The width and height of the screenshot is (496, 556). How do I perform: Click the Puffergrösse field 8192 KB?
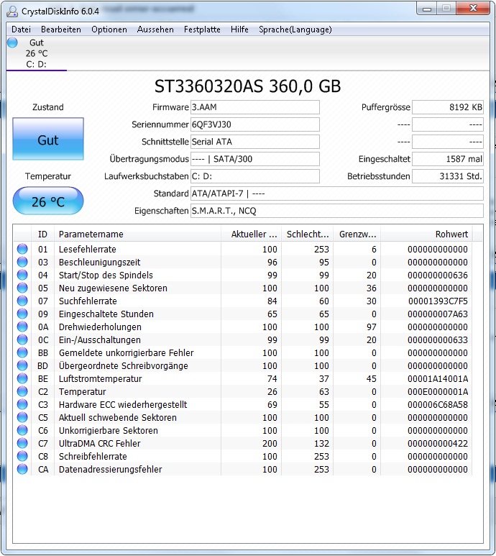[448, 107]
